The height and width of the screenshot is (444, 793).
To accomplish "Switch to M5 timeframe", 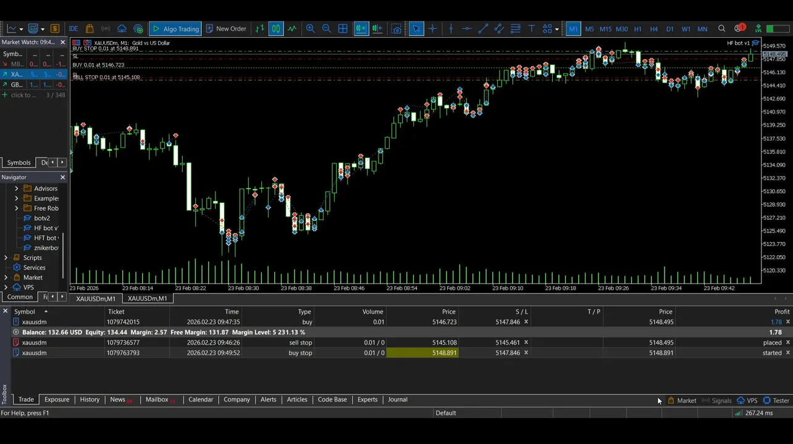I will tap(589, 28).
